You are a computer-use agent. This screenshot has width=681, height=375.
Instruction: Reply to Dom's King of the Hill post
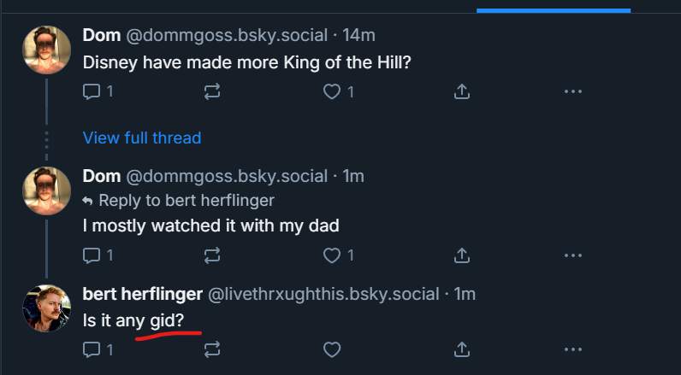click(x=92, y=91)
